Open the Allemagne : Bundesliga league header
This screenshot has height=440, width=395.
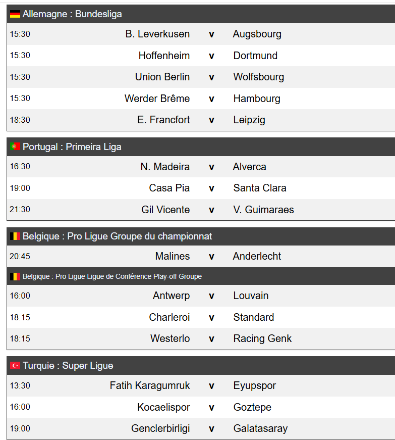[72, 14]
